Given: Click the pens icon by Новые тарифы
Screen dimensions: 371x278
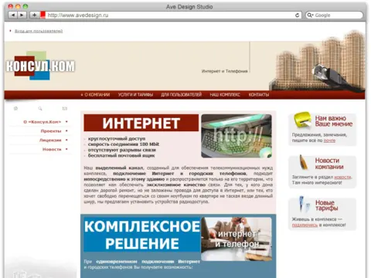Looking at the screenshot, I should coord(305,204).
